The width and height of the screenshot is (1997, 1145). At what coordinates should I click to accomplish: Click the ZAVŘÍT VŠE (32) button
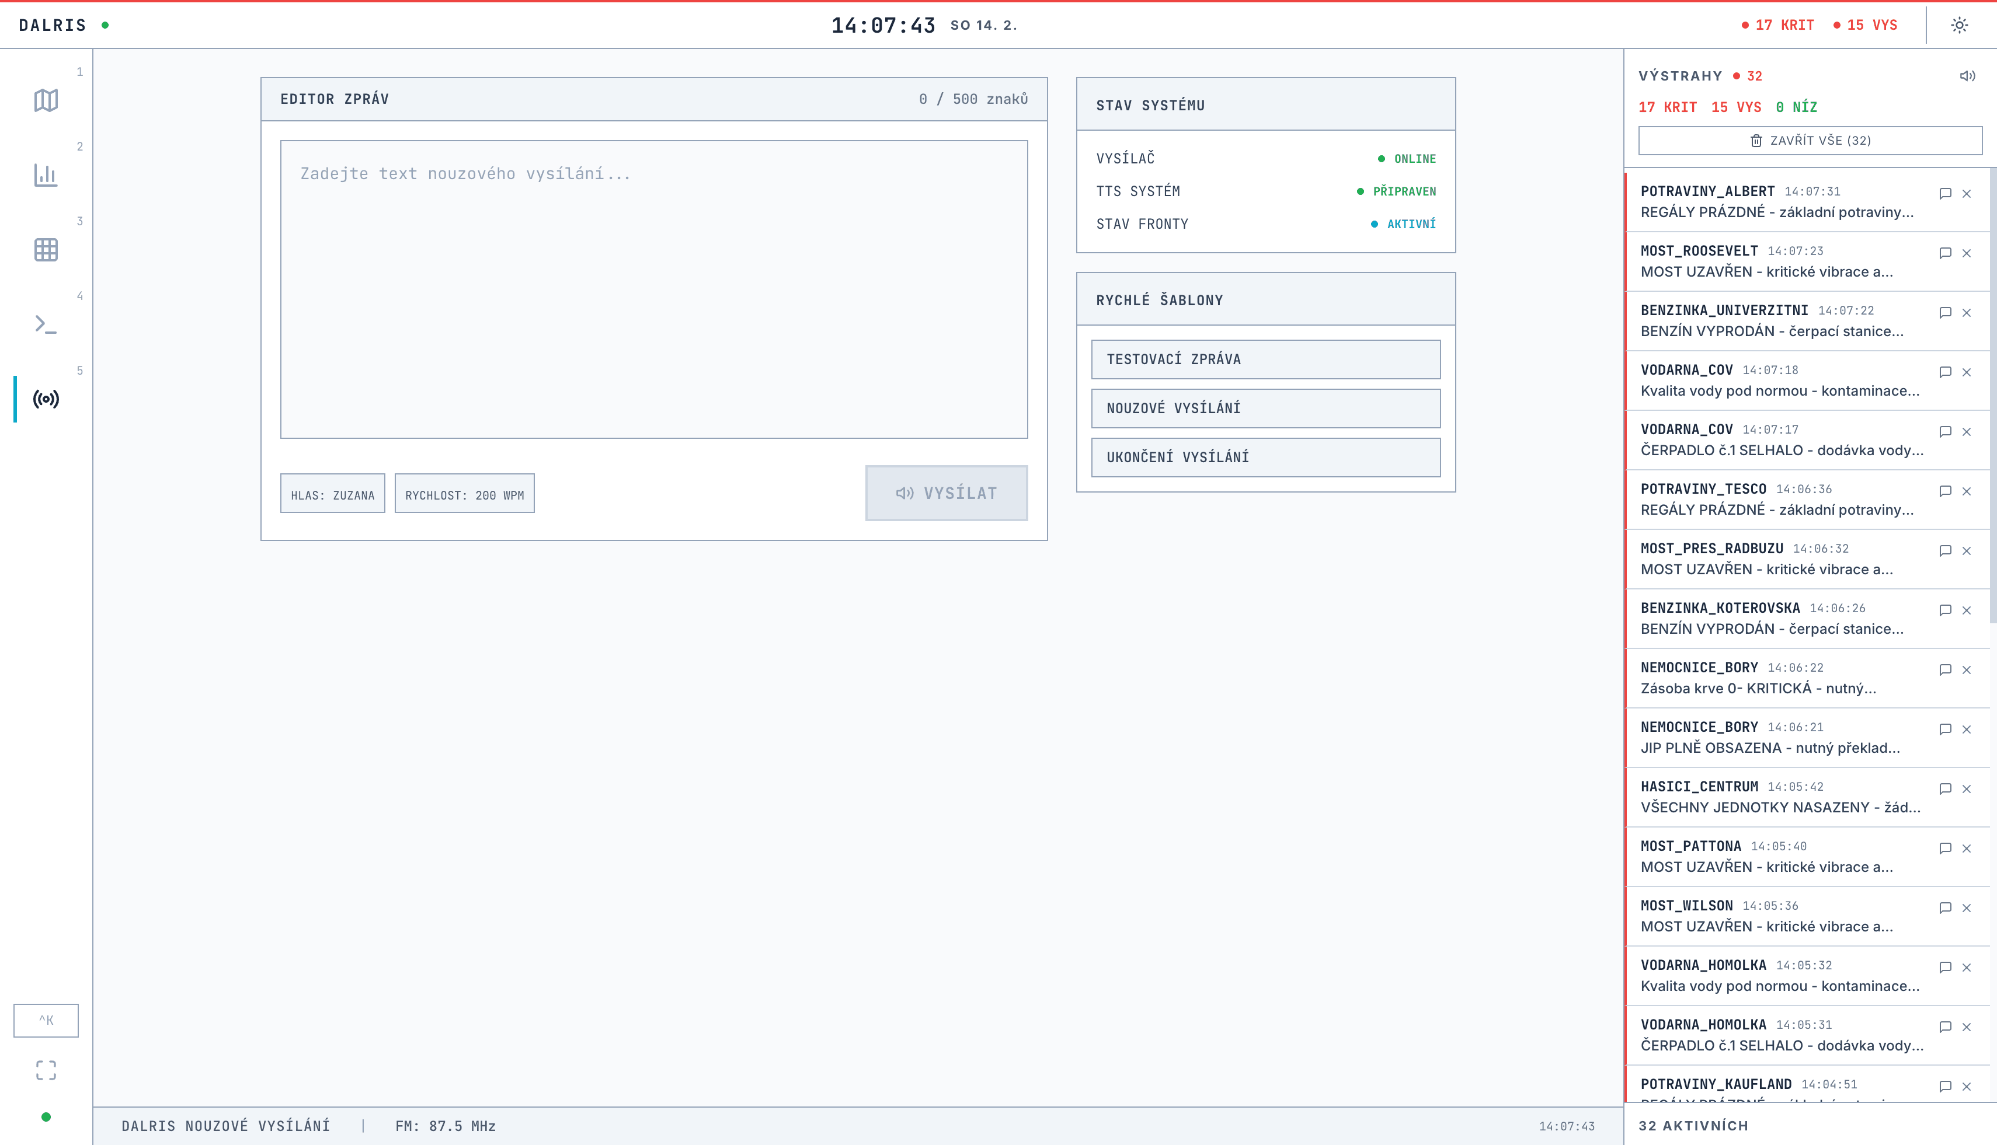pyautogui.click(x=1810, y=141)
